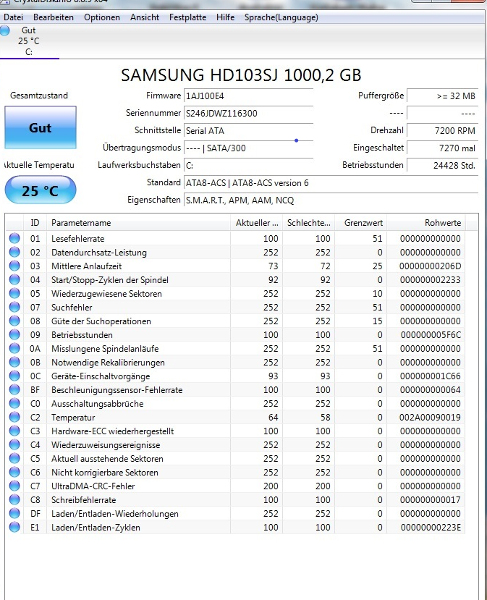
Task: Click raw value 0000000223E
Action: click(x=431, y=528)
